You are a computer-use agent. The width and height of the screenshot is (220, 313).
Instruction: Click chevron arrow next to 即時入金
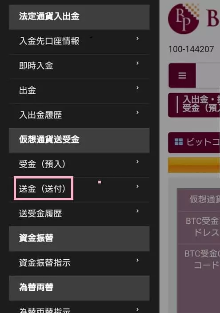coord(137,63)
